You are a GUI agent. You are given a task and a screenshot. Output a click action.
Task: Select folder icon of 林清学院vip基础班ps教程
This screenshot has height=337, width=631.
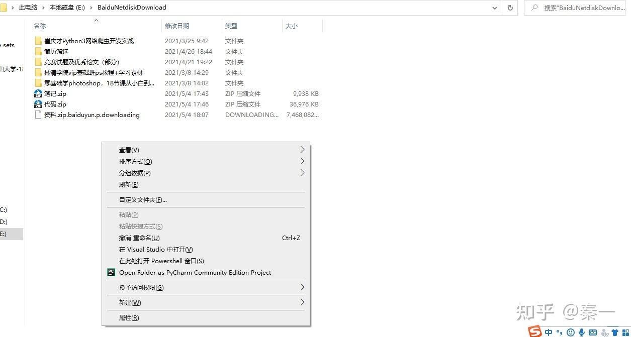coord(38,72)
